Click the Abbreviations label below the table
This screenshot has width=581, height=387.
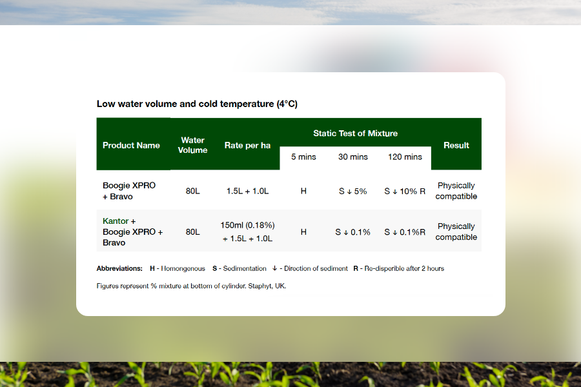119,268
